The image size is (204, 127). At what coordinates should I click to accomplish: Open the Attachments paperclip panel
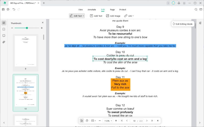(4, 42)
